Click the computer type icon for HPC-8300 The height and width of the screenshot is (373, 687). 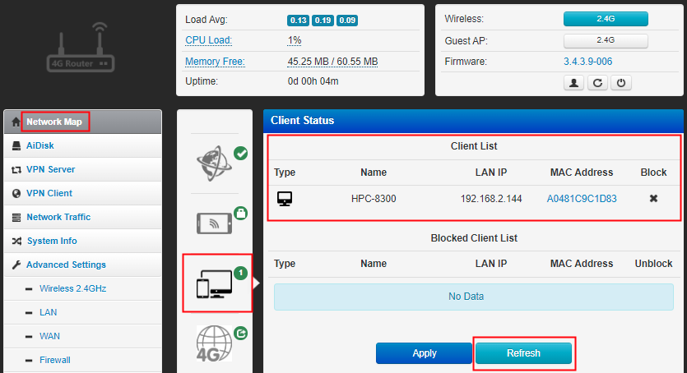(x=285, y=199)
